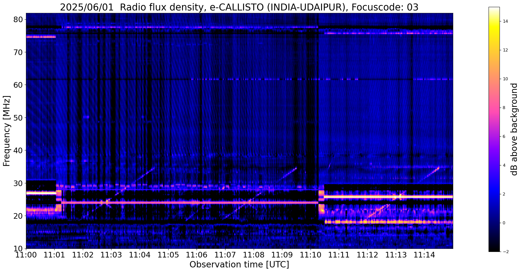
Task: Click the 11:10 time tick label
Action: (311, 255)
